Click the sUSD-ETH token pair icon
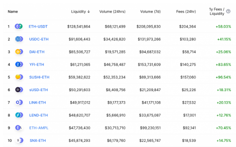This screenshot has width=236, height=147. pos(19,90)
